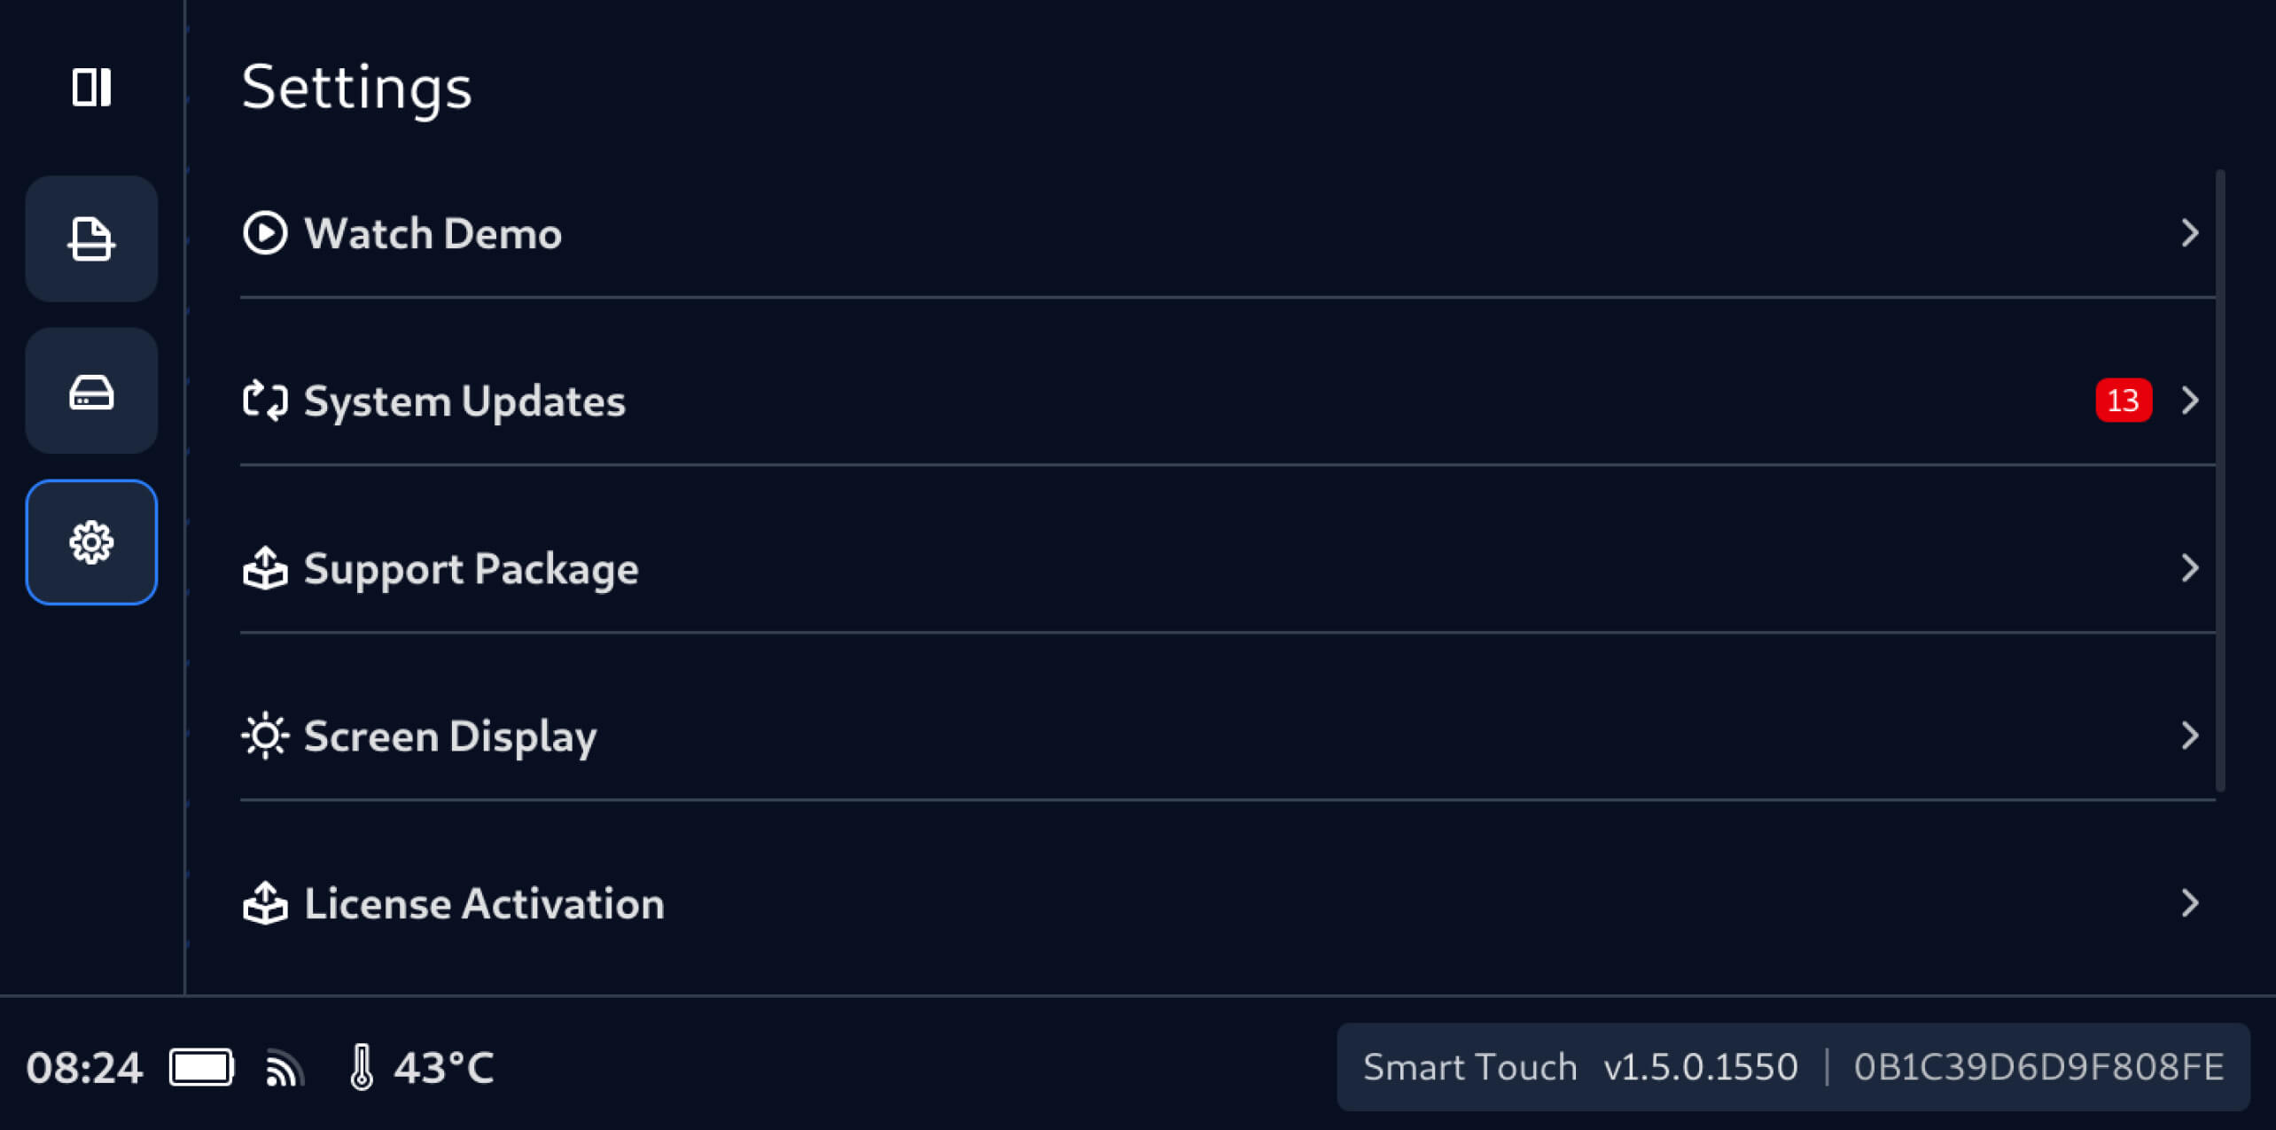
Task: Expand the Watch Demo chevron
Action: click(x=2190, y=233)
